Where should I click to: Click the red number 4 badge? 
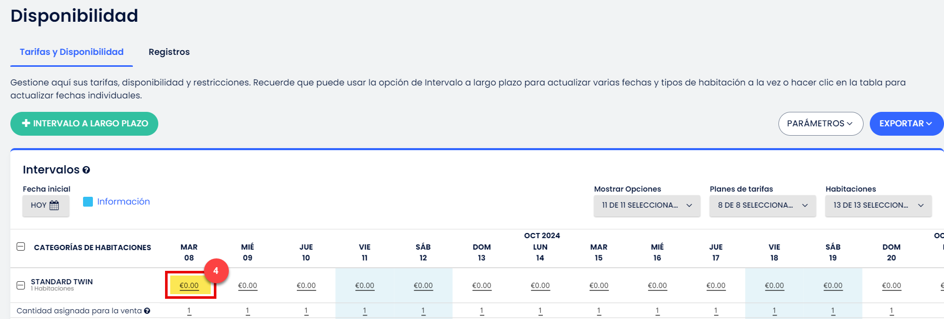(216, 271)
